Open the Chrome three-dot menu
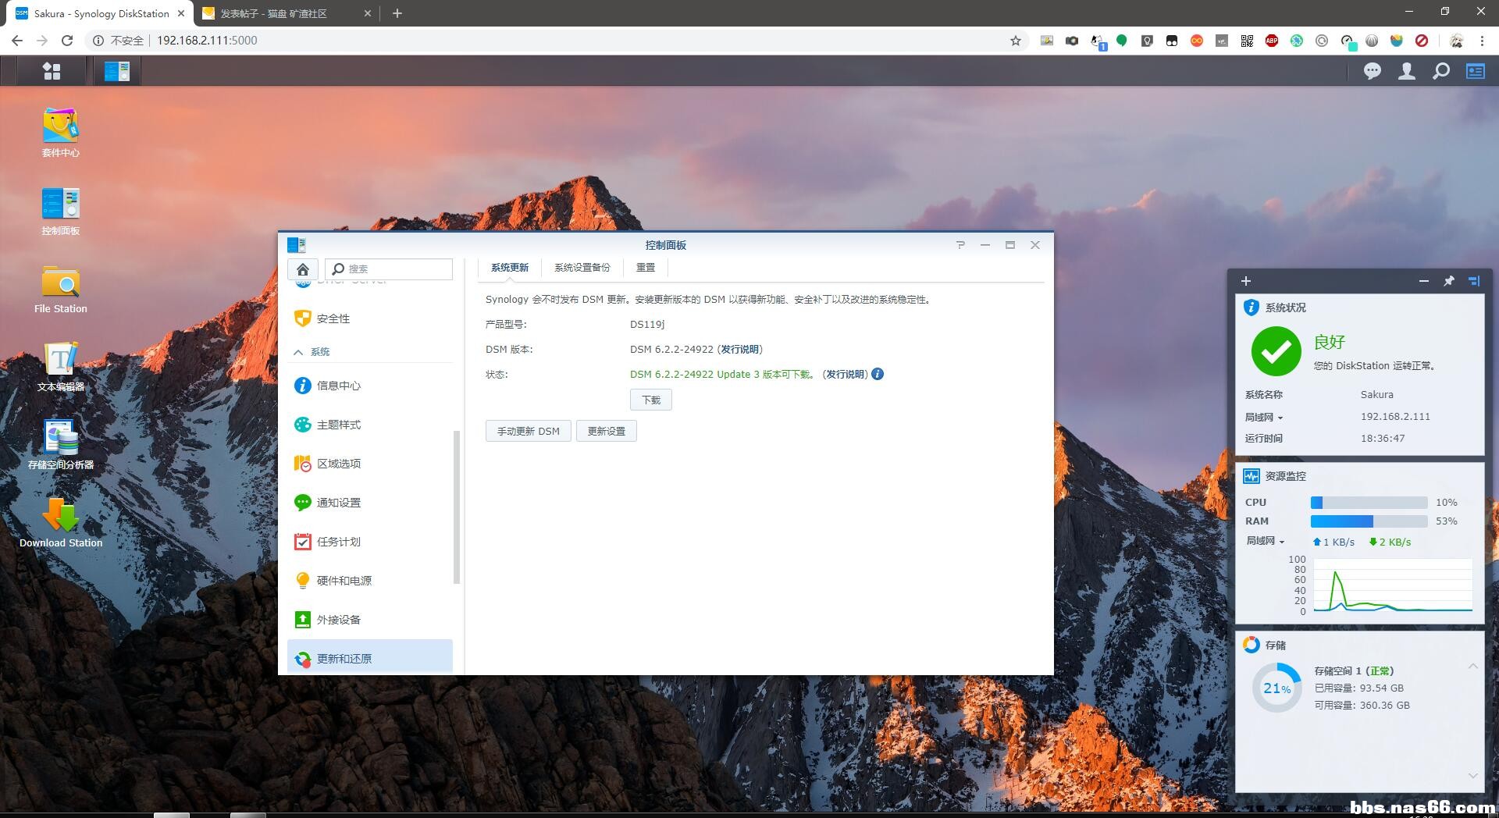Viewport: 1499px width, 818px height. 1482,41
